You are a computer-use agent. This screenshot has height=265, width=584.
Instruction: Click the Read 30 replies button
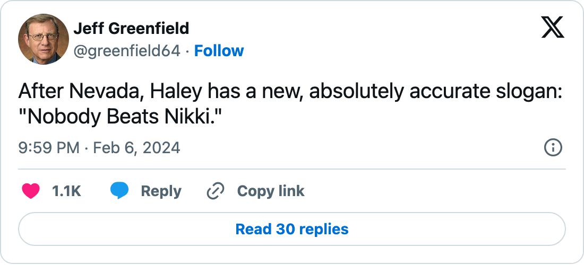click(x=292, y=229)
